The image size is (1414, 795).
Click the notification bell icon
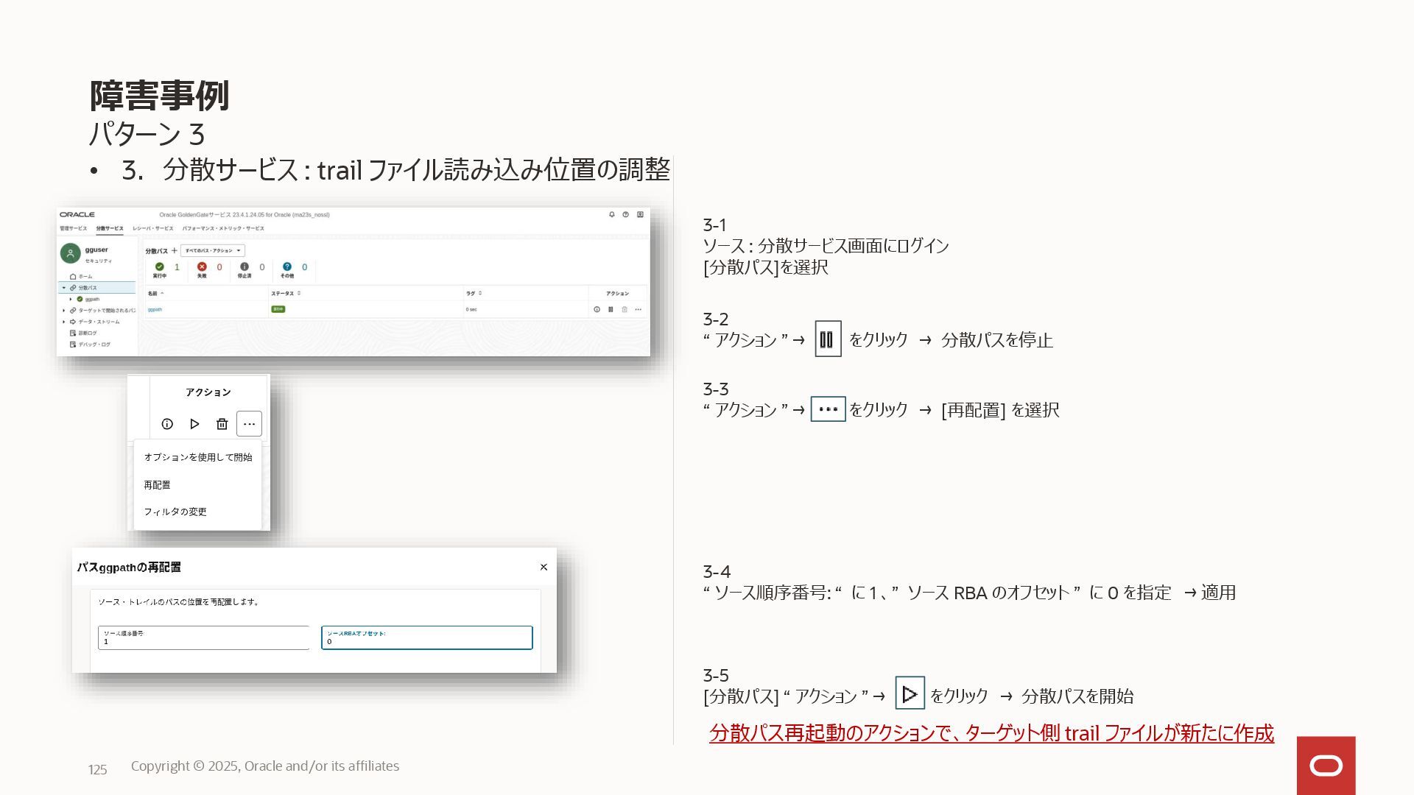[611, 214]
